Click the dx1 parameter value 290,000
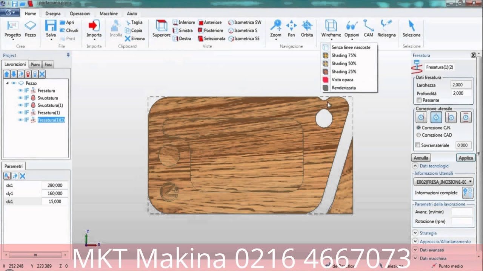483x271 pixels. click(55, 186)
